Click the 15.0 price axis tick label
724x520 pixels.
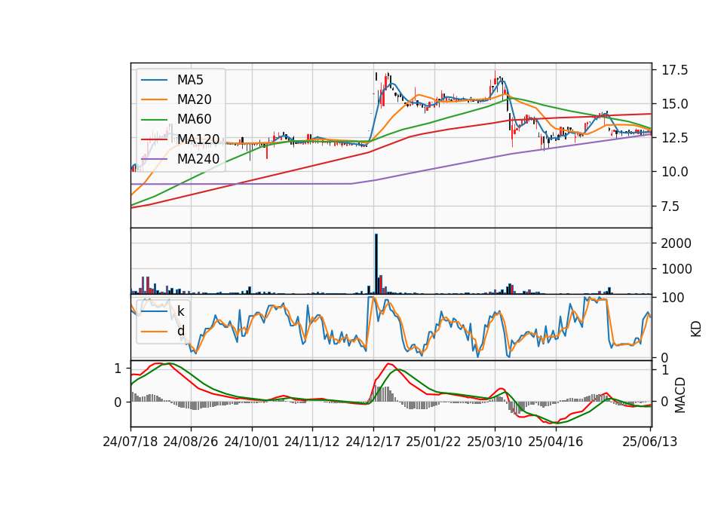[x=674, y=104]
